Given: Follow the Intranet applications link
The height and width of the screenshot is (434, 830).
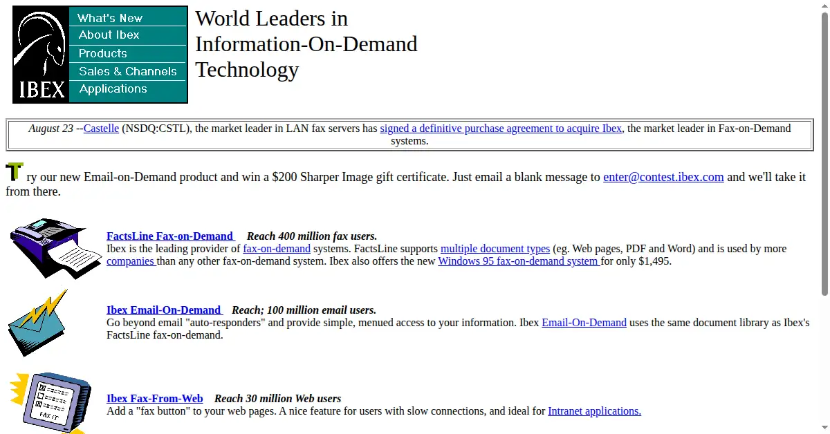Looking at the screenshot, I should (594, 411).
